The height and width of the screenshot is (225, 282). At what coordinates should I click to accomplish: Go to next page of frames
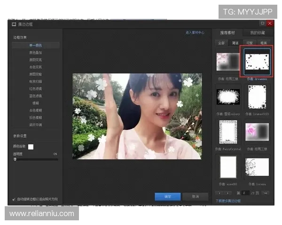click(227, 193)
